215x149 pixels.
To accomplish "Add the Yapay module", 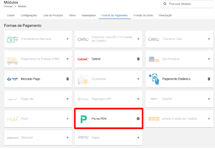I will tap(138, 138).
